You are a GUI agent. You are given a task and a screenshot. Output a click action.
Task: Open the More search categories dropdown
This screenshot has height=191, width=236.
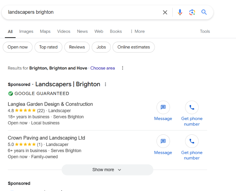coord(137,31)
